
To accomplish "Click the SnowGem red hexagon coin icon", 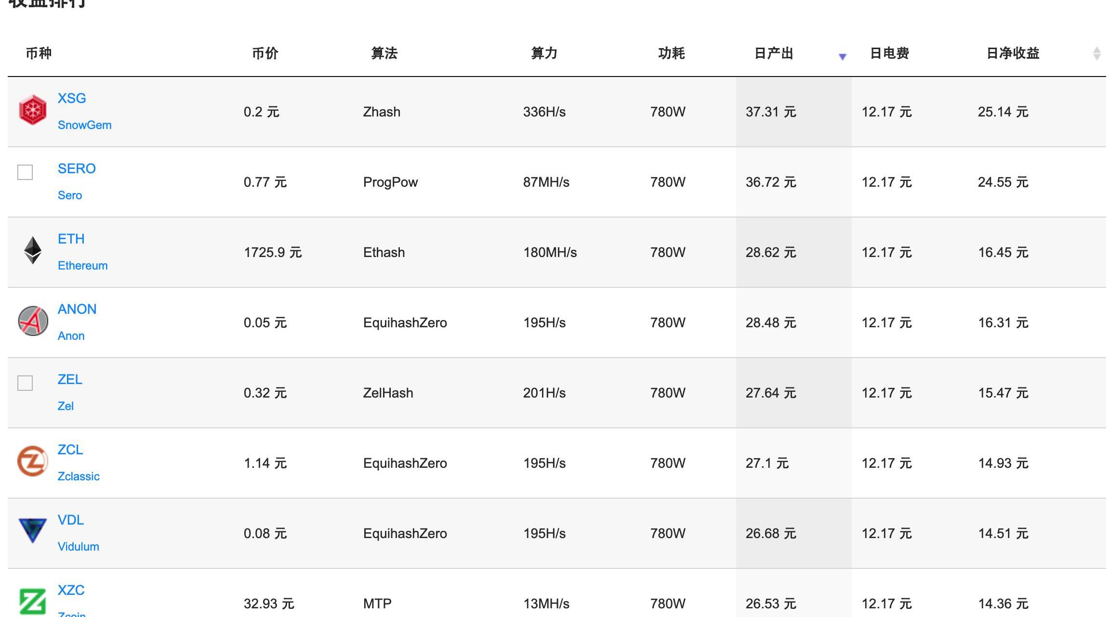I will (x=32, y=110).
